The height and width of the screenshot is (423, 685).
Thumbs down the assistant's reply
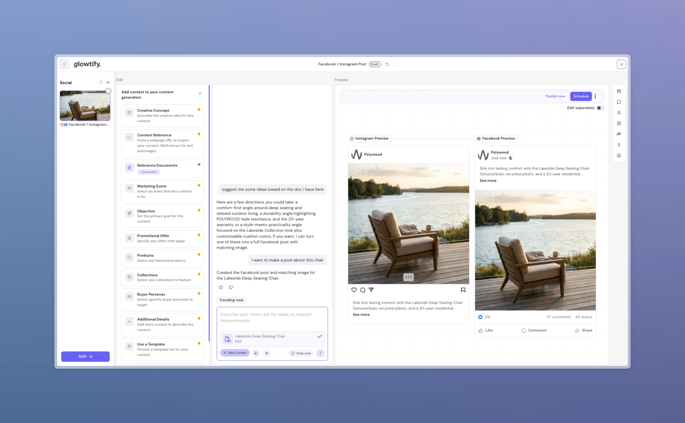click(231, 287)
